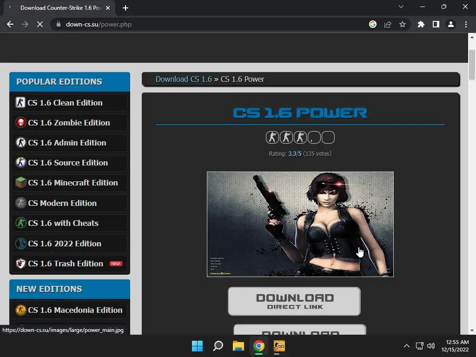
Task: Click the scrollbar down arrow
Action: click(x=472, y=331)
